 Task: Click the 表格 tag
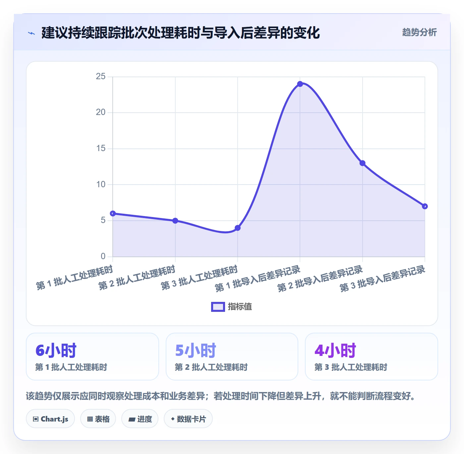pyautogui.click(x=98, y=419)
